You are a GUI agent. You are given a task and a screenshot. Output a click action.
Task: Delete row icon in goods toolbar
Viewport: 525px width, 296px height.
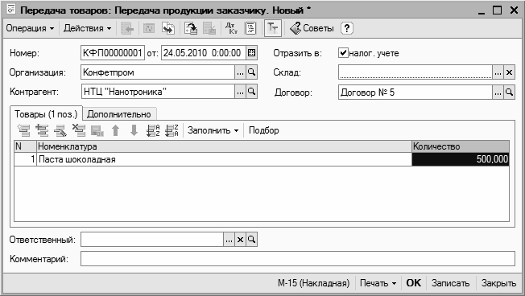click(x=79, y=130)
